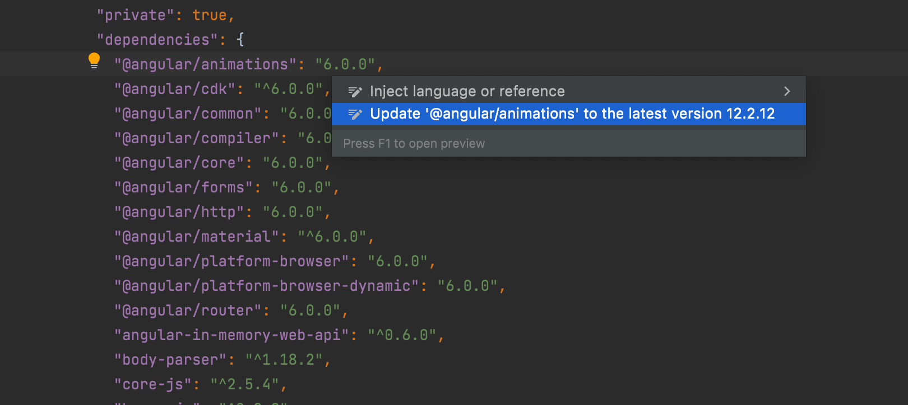908x405 pixels.
Task: Click the "@angular/core" dependency name
Action: click(179, 163)
